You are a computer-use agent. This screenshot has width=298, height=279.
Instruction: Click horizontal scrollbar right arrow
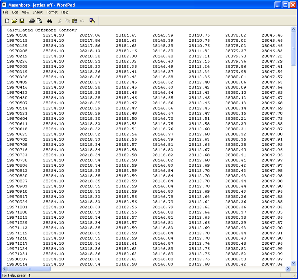(288, 269)
